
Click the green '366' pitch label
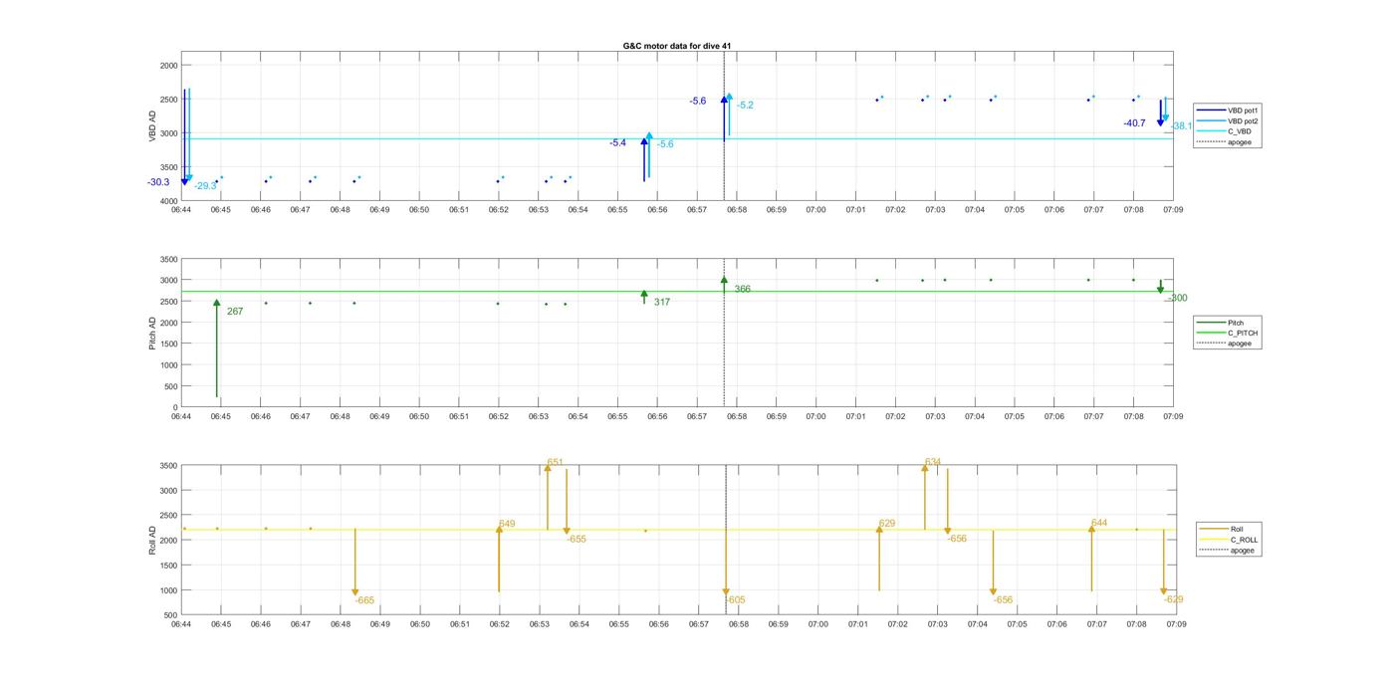(x=743, y=289)
